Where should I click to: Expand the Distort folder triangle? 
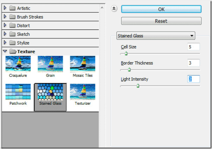point(5,25)
